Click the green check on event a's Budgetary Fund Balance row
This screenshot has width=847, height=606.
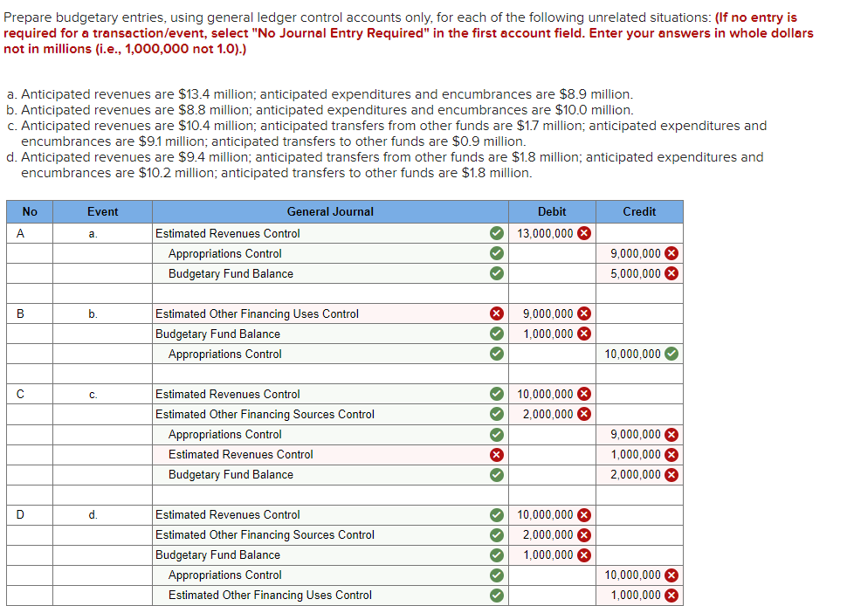(x=497, y=273)
